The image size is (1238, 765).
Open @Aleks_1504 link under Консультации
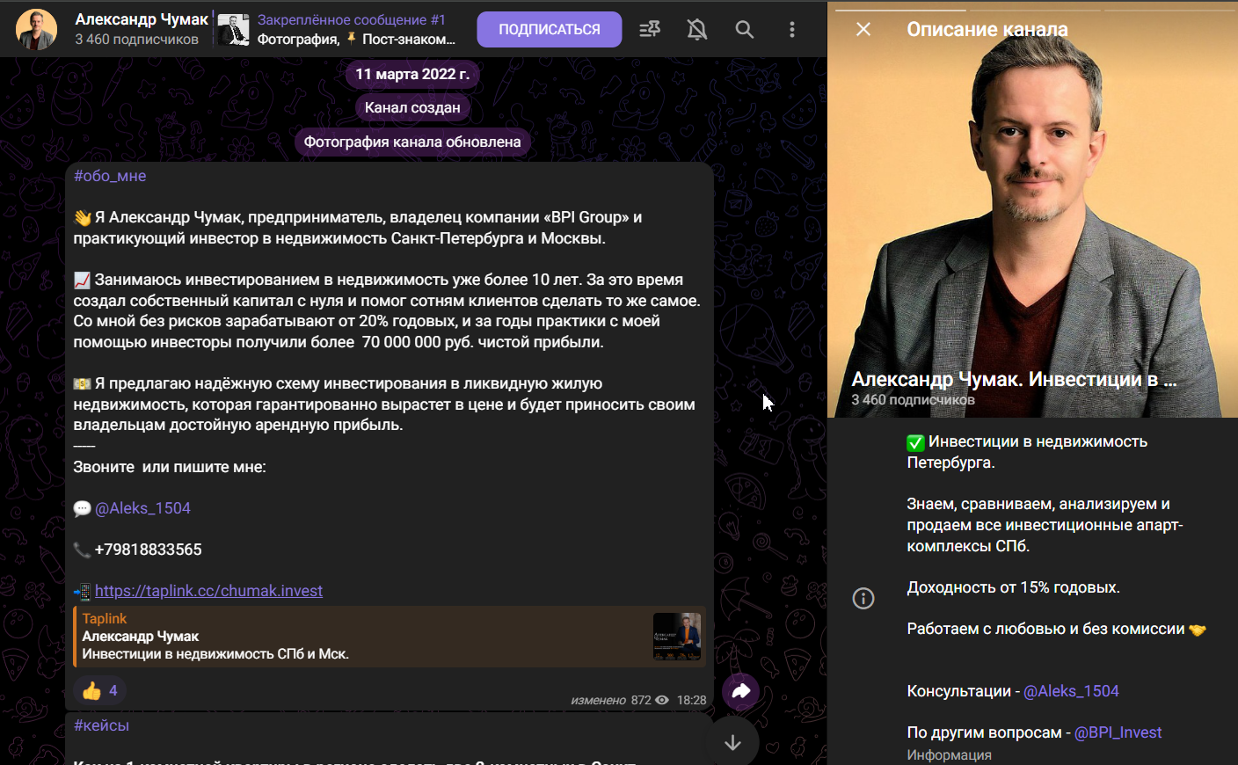tap(1071, 691)
